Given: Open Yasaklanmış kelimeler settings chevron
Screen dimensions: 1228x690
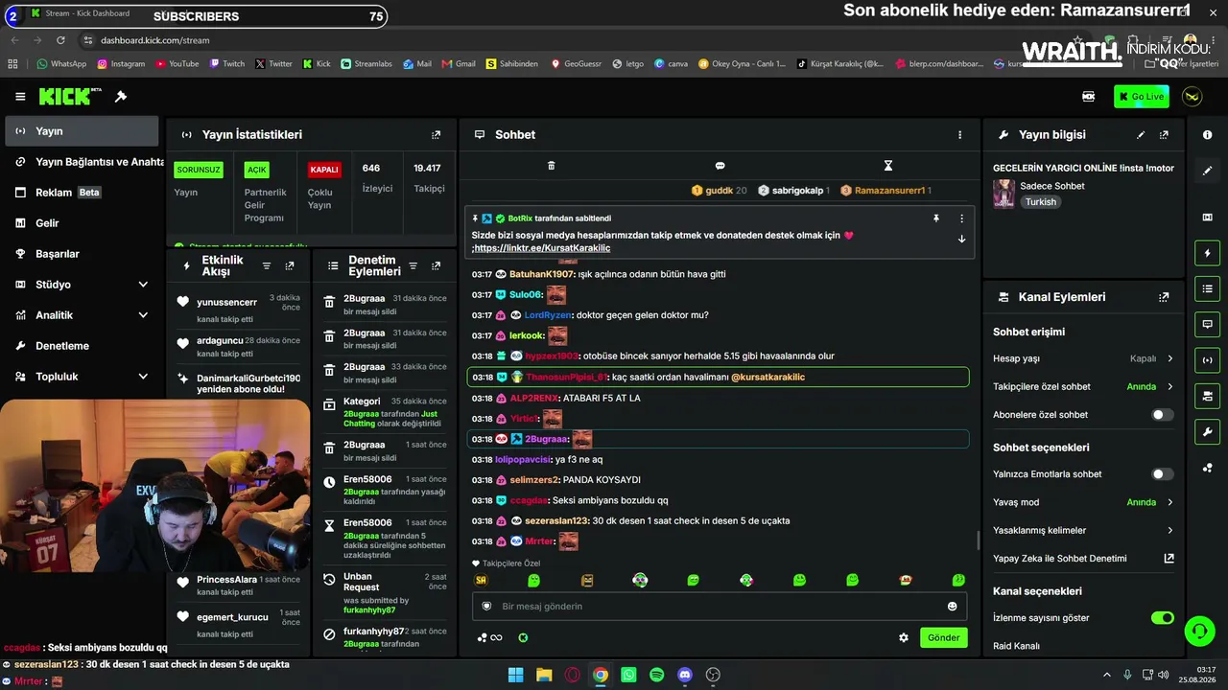Looking at the screenshot, I should (1169, 530).
